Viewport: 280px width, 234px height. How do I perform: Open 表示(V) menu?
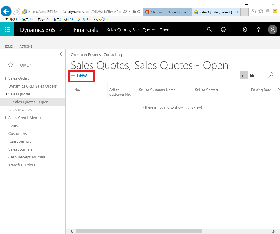tap(43, 19)
